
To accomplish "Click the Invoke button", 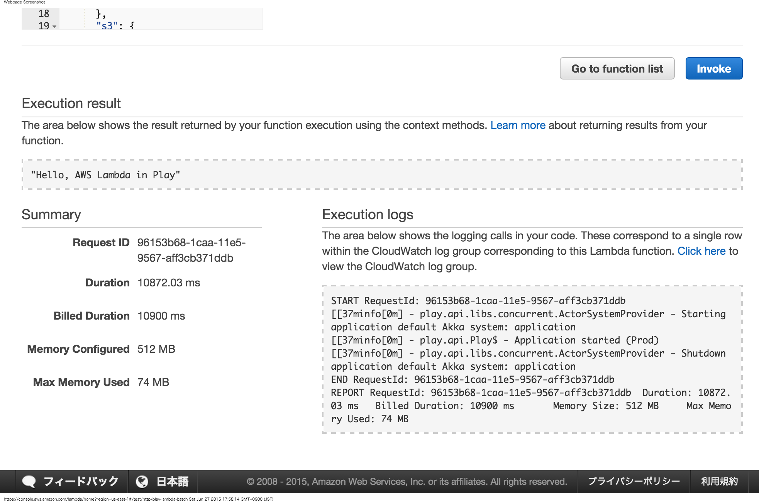I will coord(713,69).
